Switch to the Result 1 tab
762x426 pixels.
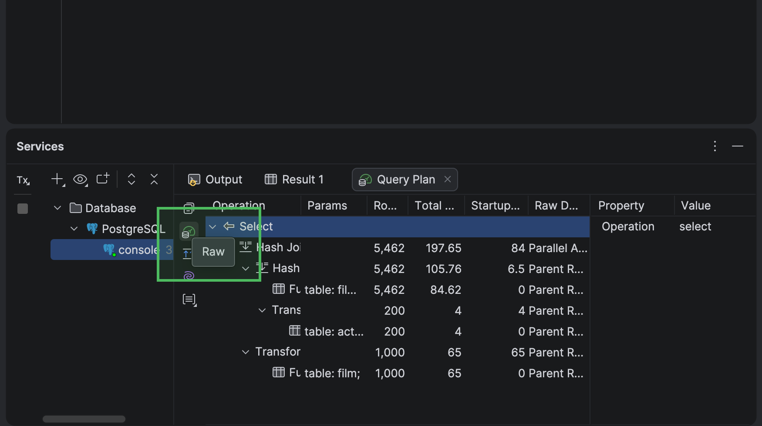point(294,180)
